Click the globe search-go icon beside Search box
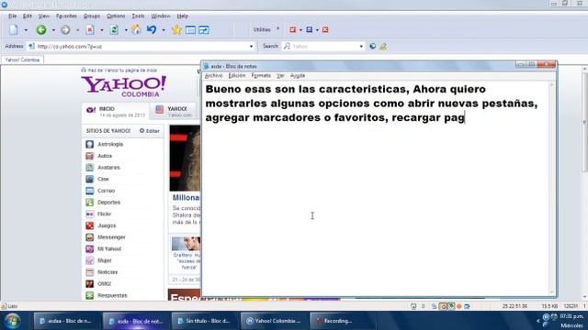This screenshot has height=330, width=588. [x=373, y=47]
